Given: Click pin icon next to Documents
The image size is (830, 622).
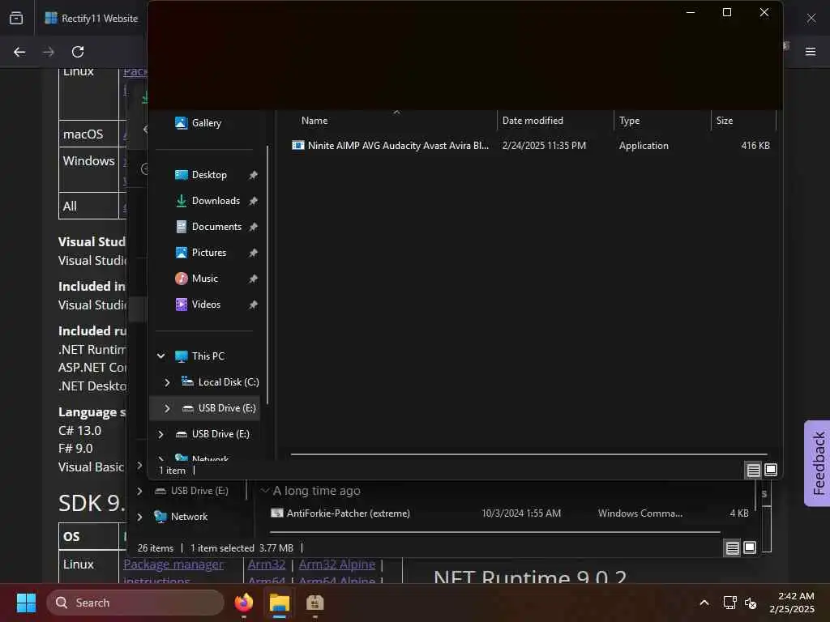Looking at the screenshot, I should (253, 227).
